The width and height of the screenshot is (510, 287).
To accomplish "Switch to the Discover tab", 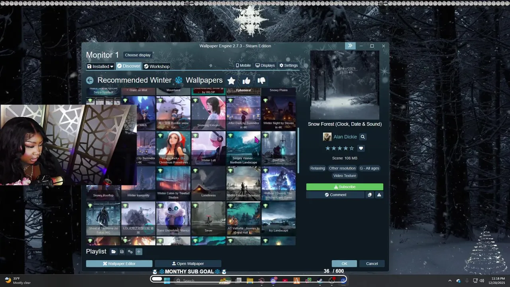I will pyautogui.click(x=129, y=66).
